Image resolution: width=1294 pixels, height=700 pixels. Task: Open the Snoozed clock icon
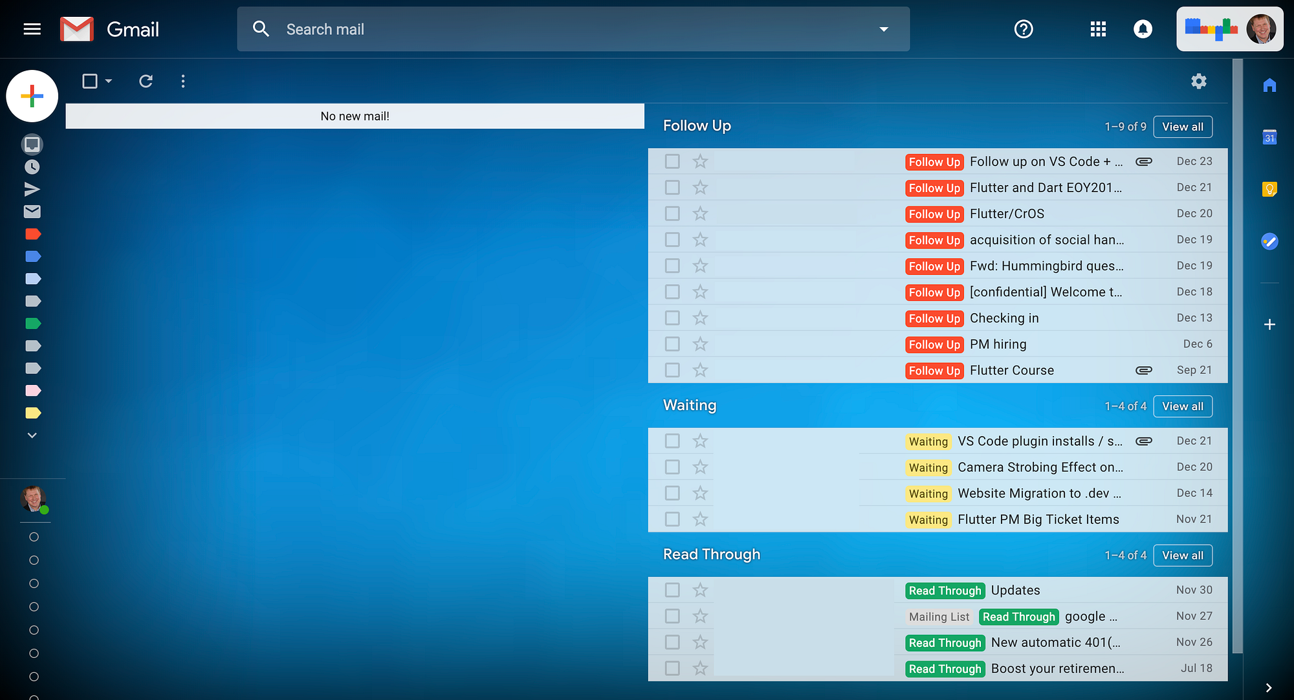point(32,167)
